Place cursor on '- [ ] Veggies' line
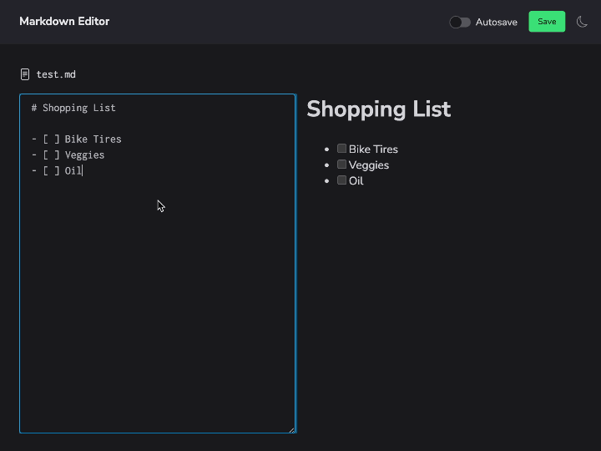The width and height of the screenshot is (601, 451). (68, 155)
